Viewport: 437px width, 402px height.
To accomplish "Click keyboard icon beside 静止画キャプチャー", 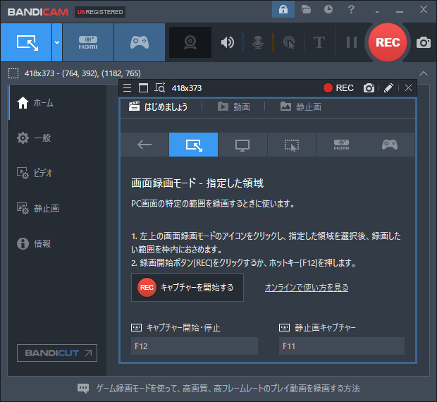I will pos(284,327).
